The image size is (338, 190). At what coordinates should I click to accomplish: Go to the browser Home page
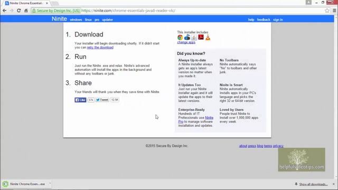coord(26,11)
